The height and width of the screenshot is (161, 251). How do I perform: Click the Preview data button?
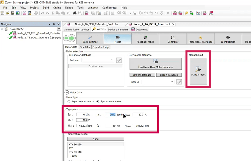(96, 66)
